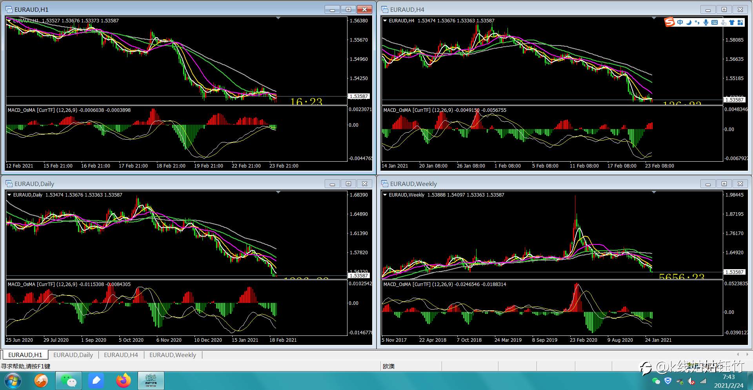Screen dimensions: 753x390
Task: Click the chart shift marker atop Weekly chart
Action: (654, 192)
